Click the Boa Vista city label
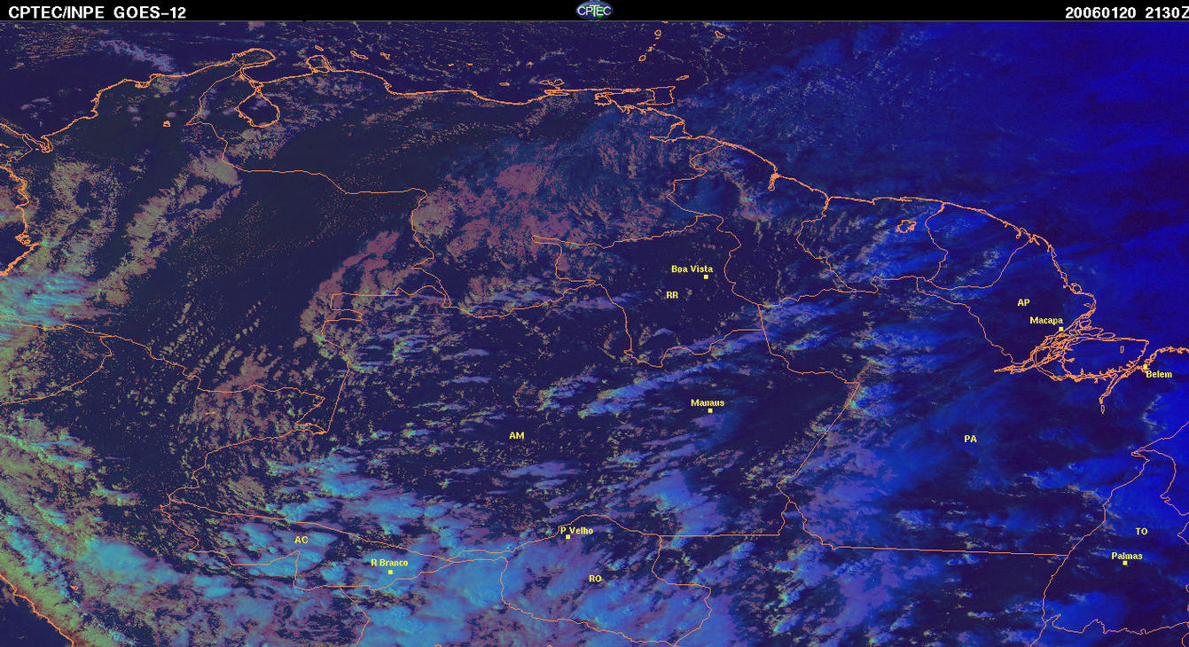 [692, 269]
